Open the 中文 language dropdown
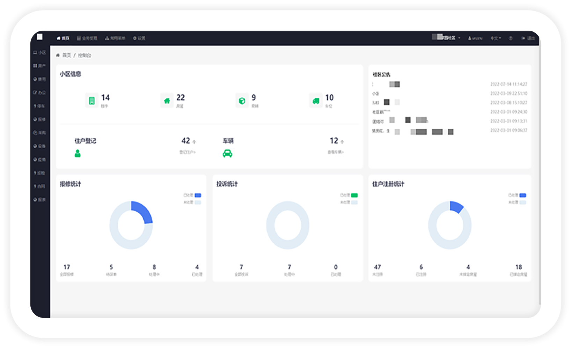The height and width of the screenshot is (349, 572). tap(496, 38)
